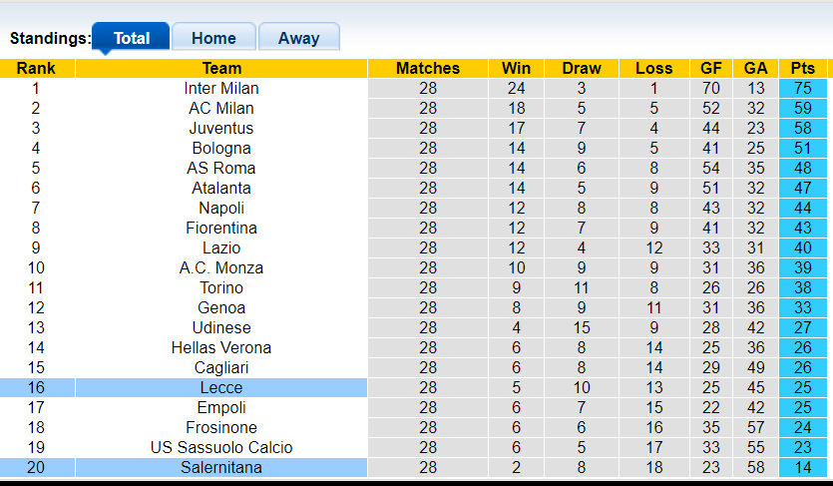Switch to the Total standings tab

click(131, 38)
